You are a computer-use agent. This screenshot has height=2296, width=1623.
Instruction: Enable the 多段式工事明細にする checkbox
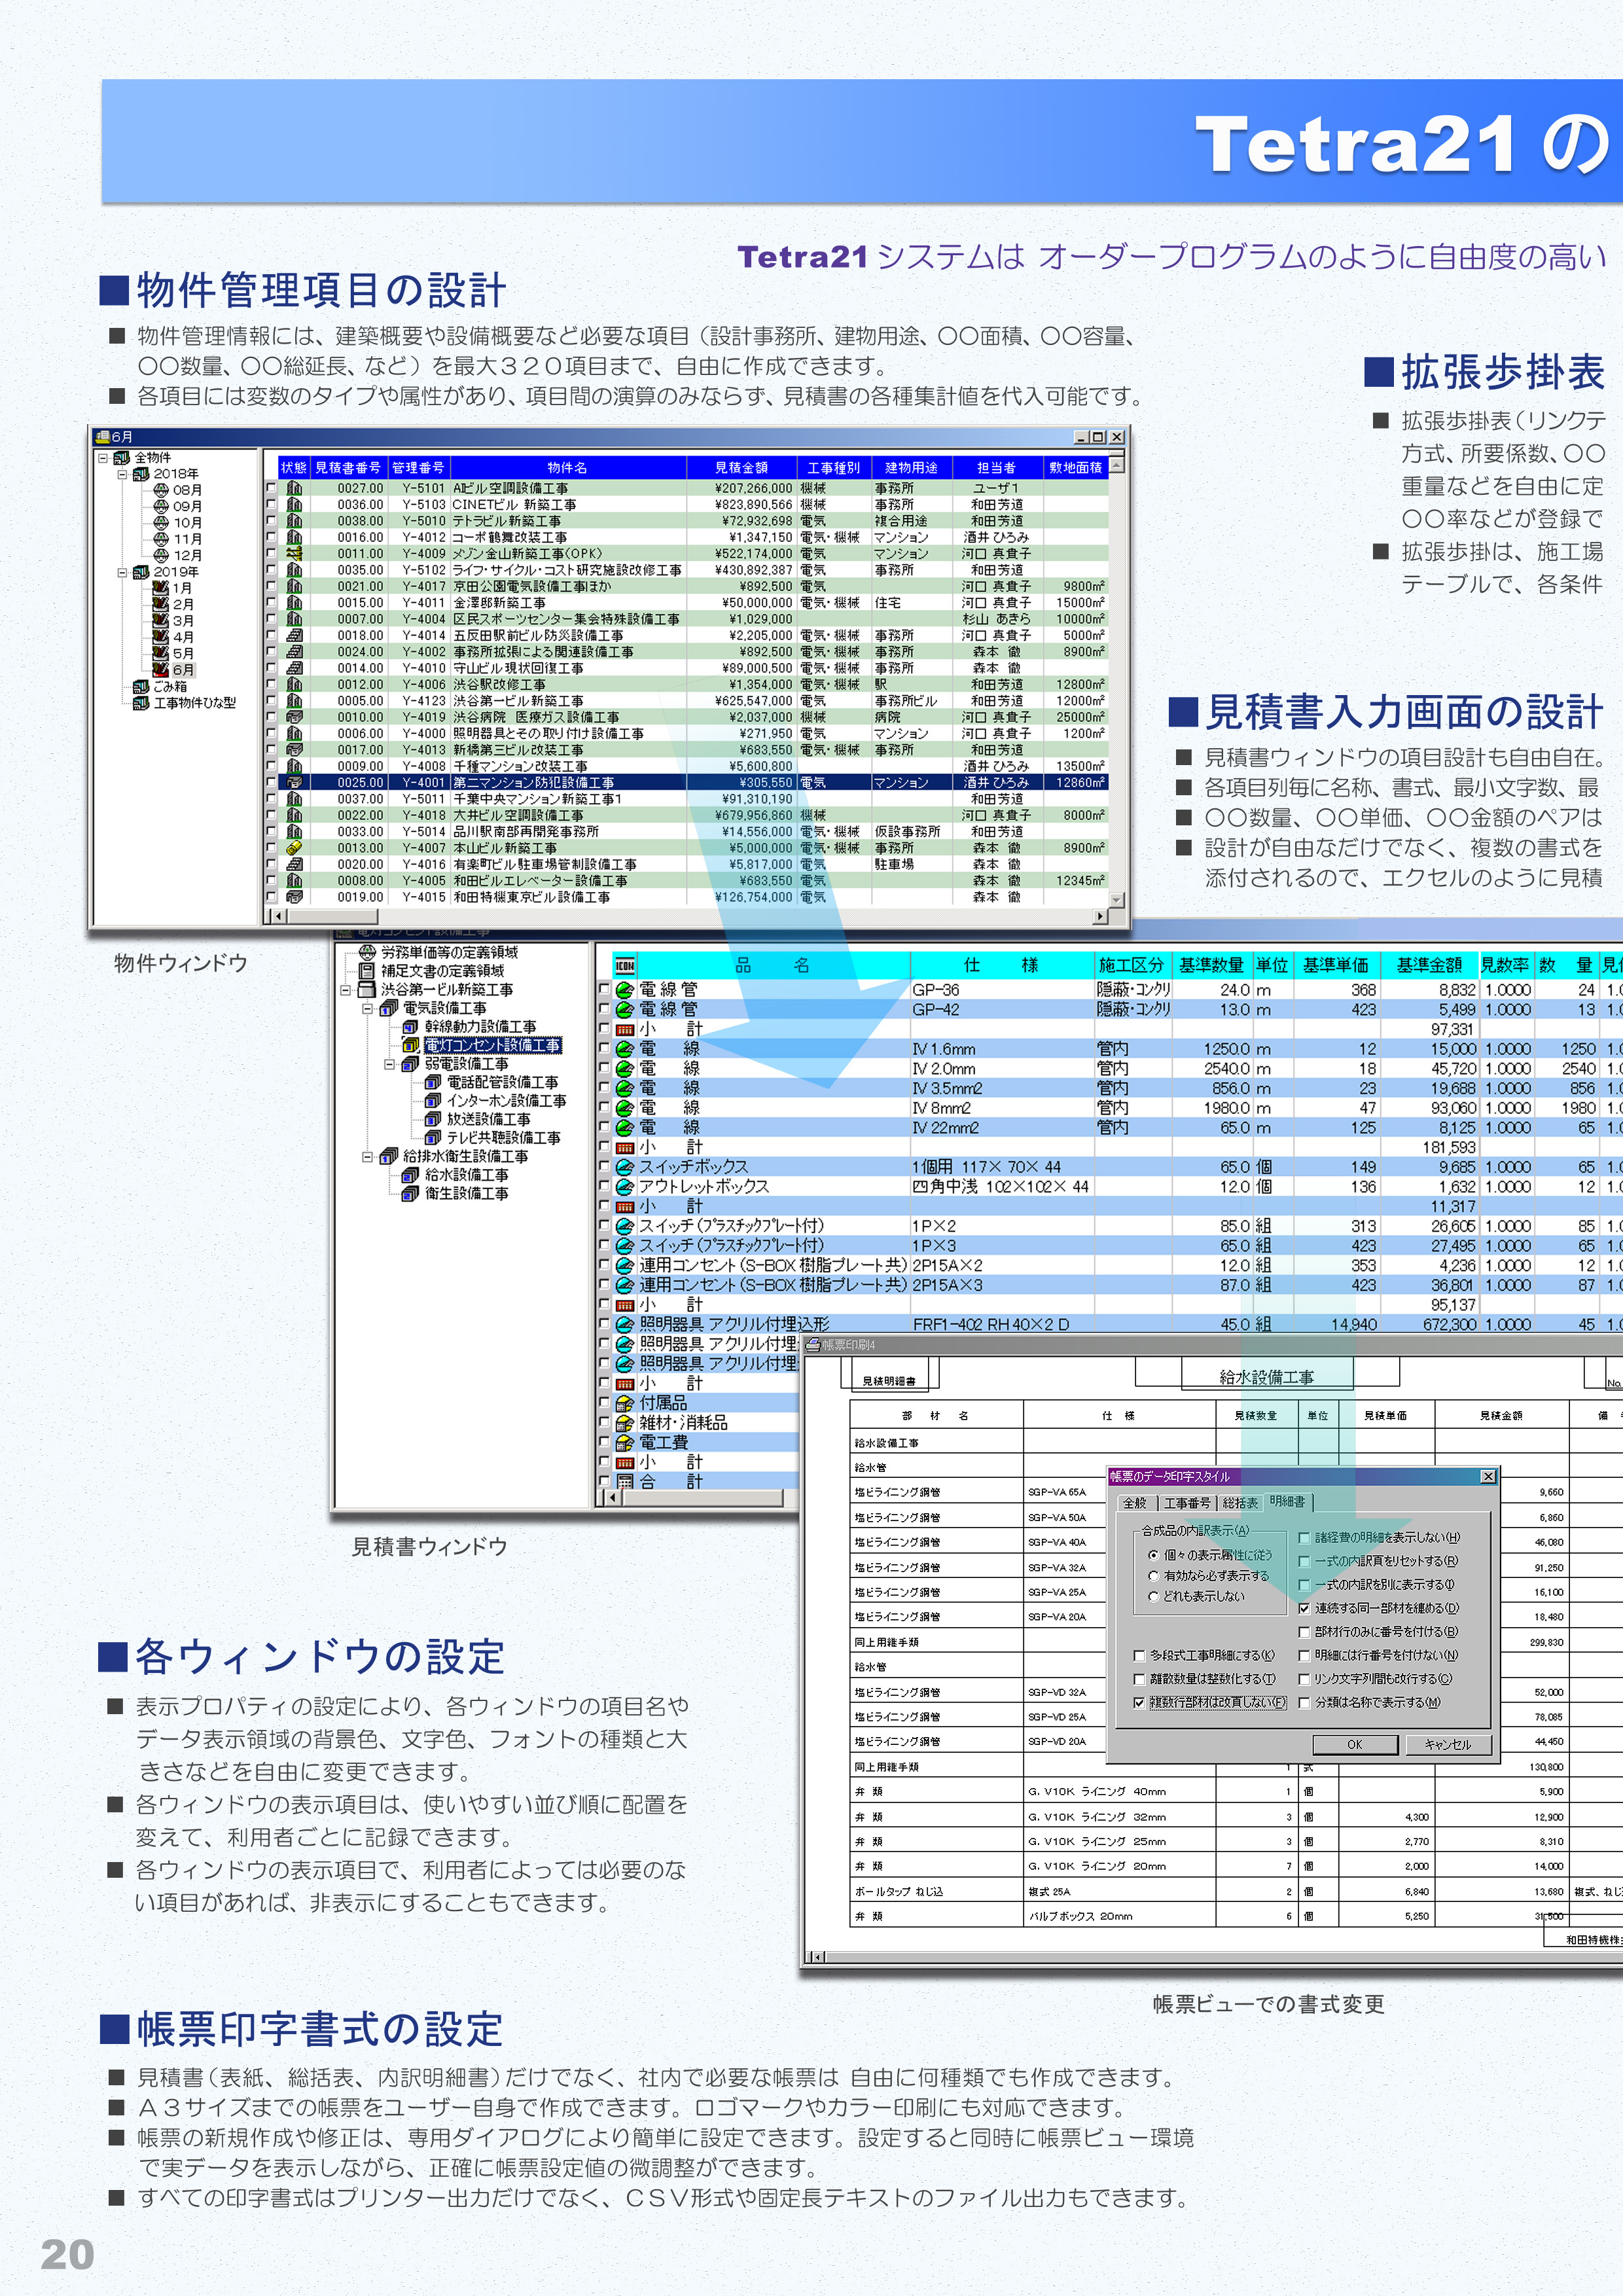click(x=1139, y=1657)
